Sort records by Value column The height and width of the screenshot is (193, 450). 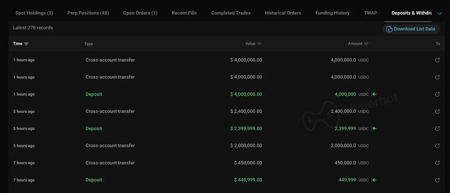pyautogui.click(x=253, y=44)
